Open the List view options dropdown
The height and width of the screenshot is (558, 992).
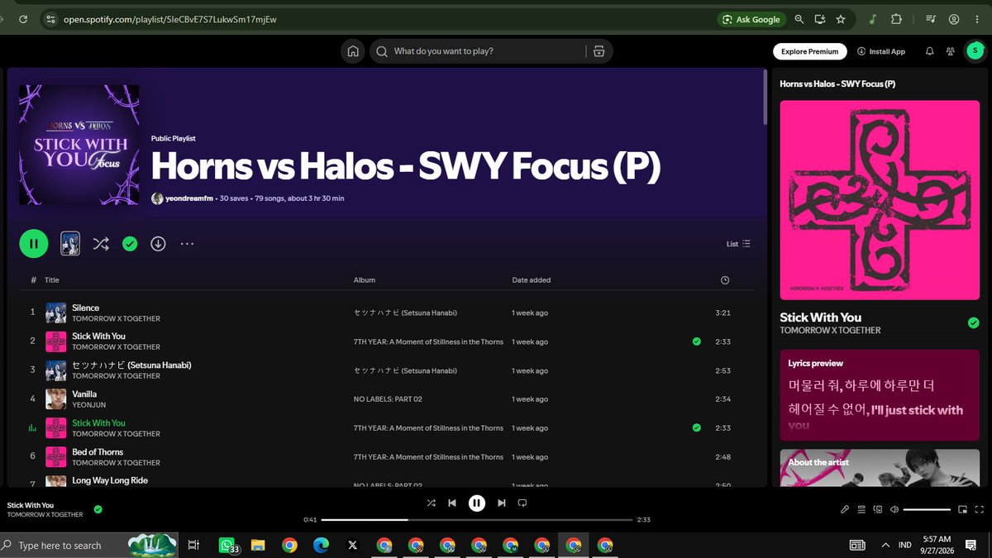coord(738,244)
